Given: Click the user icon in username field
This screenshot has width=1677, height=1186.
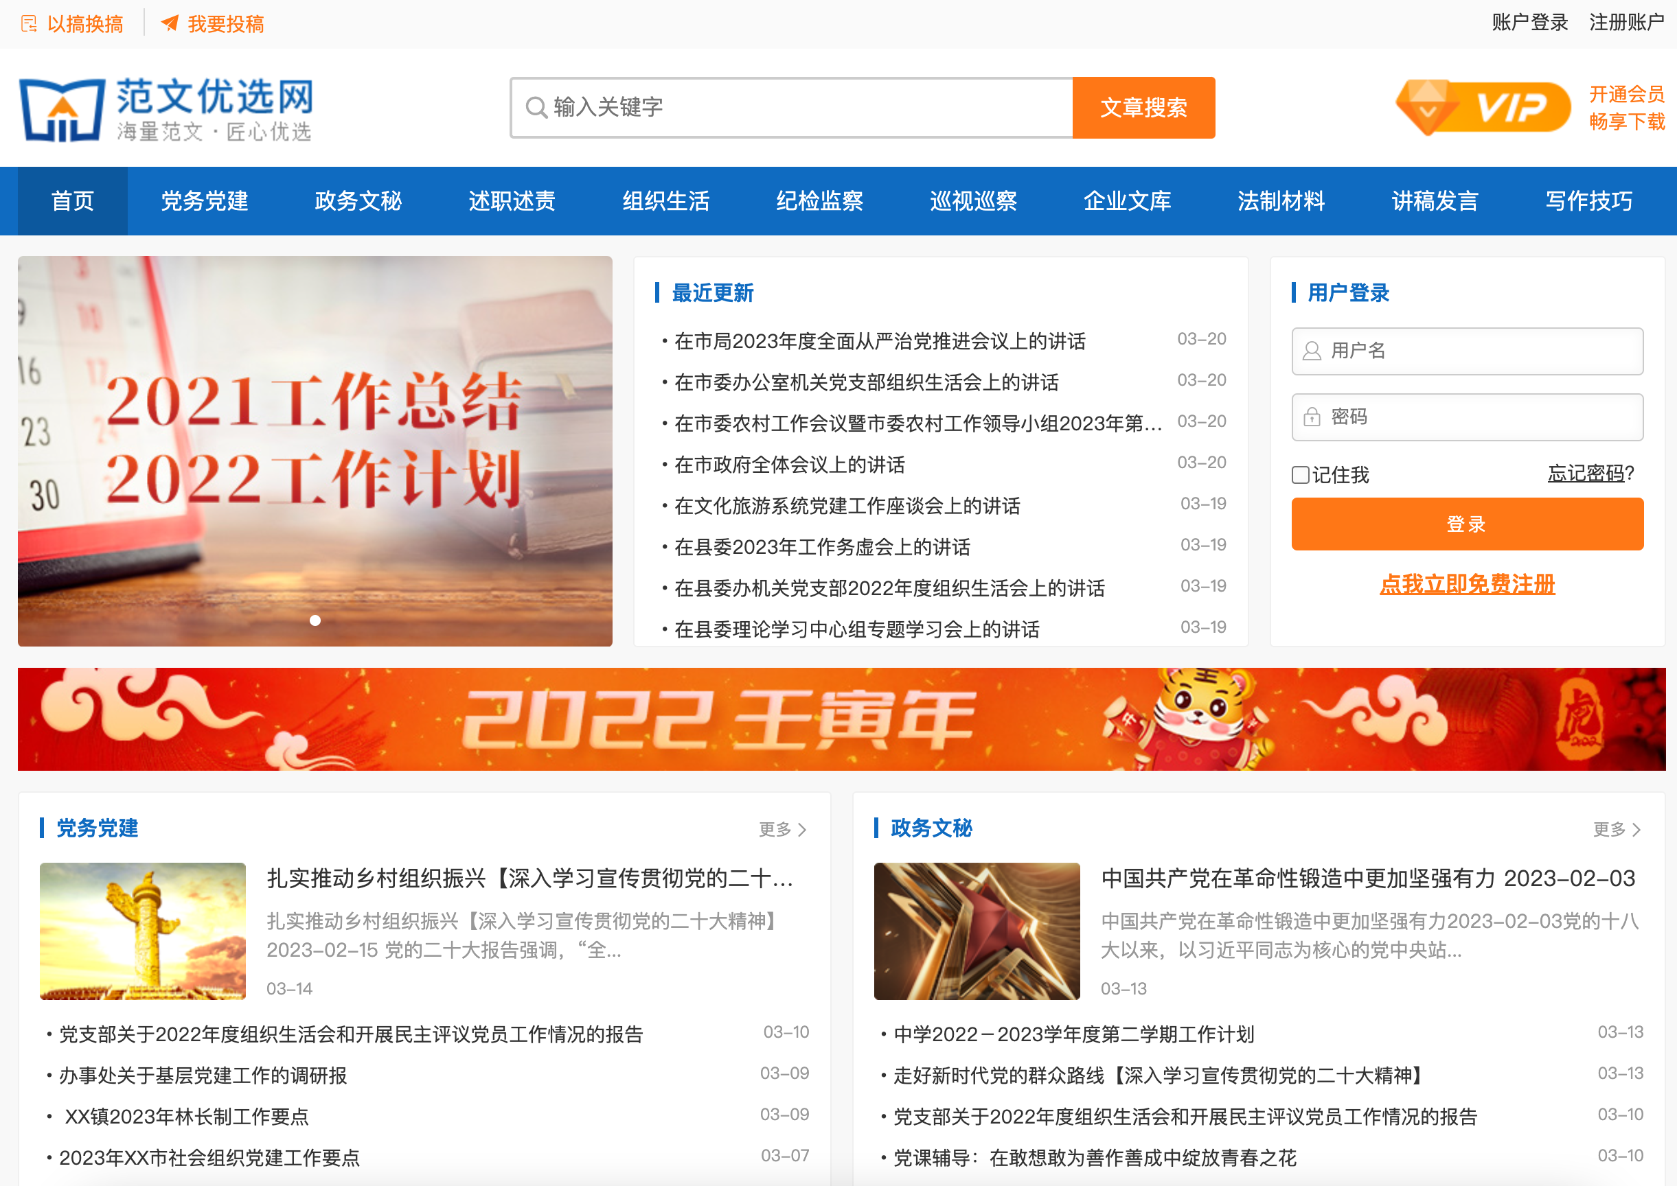Looking at the screenshot, I should [1312, 351].
